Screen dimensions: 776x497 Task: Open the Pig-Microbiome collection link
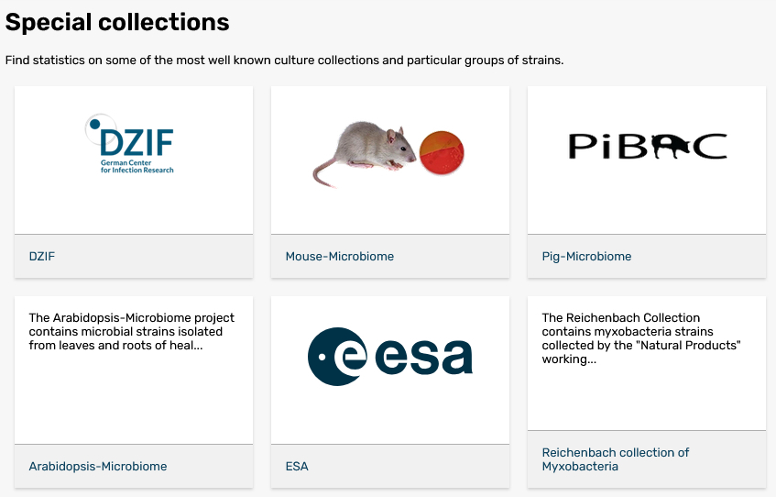[x=586, y=257]
